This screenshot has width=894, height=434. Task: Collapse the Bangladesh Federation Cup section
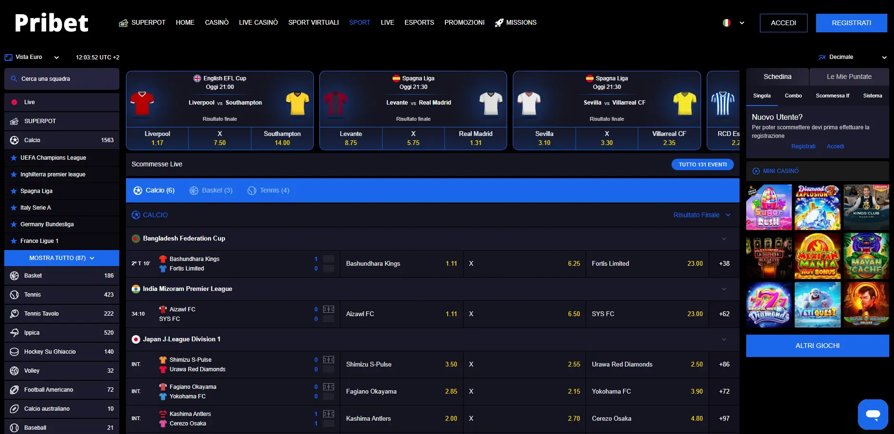(x=724, y=239)
